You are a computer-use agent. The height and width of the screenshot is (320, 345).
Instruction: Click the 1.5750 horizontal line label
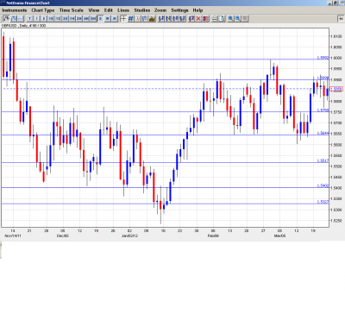coord(323,110)
